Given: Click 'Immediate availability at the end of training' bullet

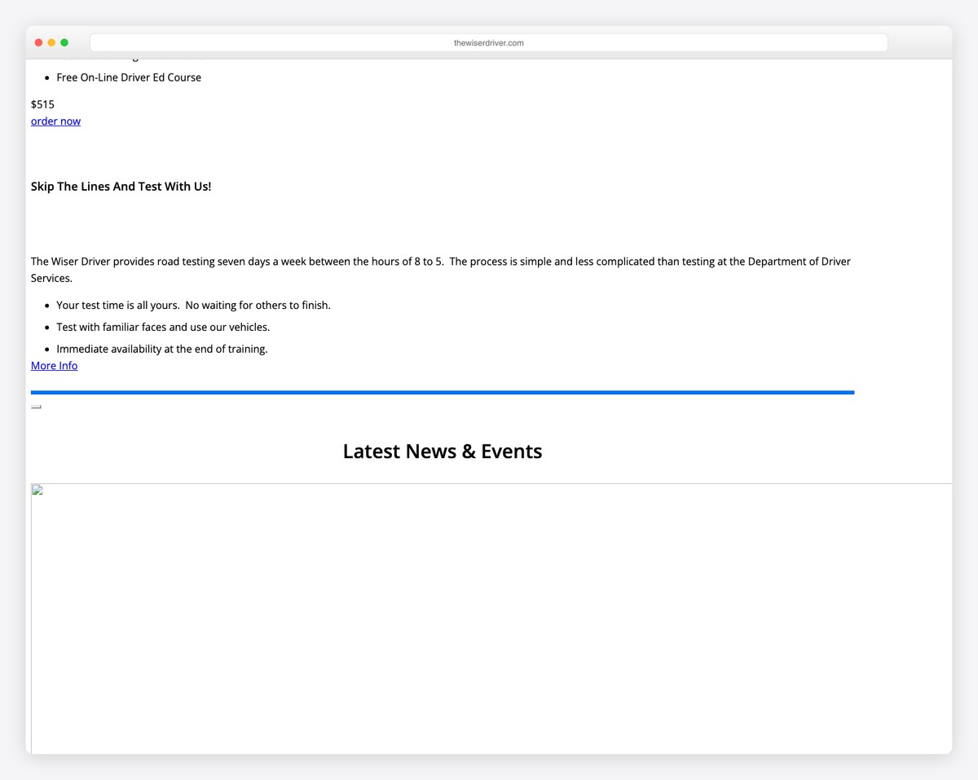Looking at the screenshot, I should tap(162, 349).
